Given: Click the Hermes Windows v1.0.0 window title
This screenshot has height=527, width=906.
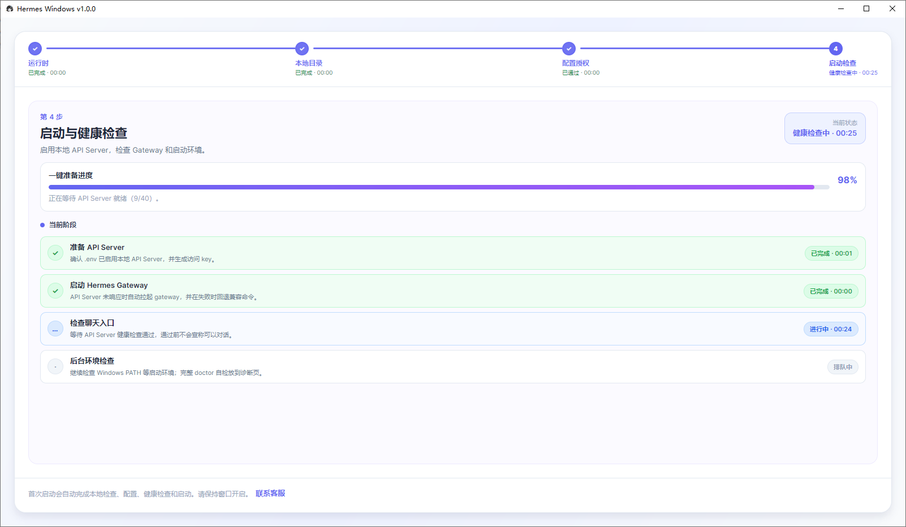Looking at the screenshot, I should (57, 8).
